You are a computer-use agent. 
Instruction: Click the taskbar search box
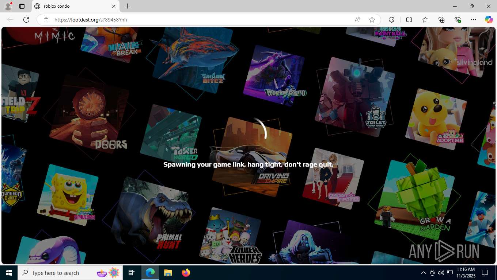coord(70,273)
